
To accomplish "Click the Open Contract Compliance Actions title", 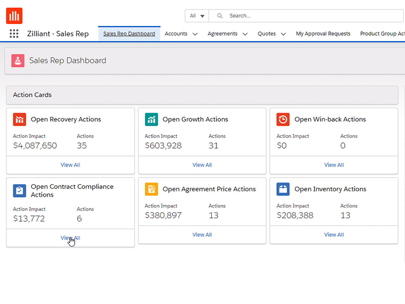I will tap(72, 191).
